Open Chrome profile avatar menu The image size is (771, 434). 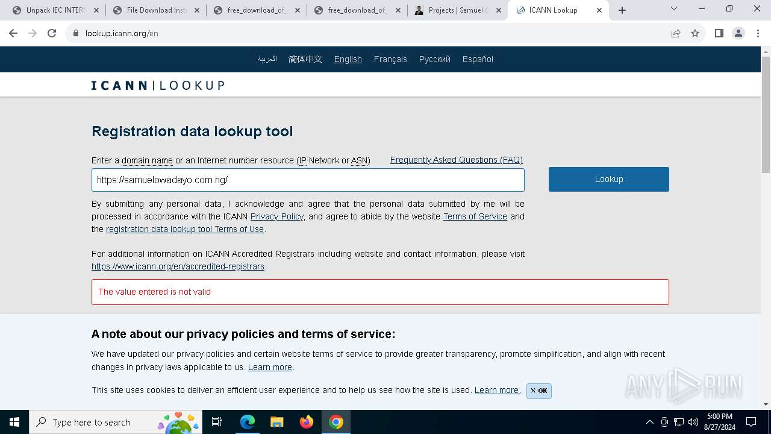(738, 33)
